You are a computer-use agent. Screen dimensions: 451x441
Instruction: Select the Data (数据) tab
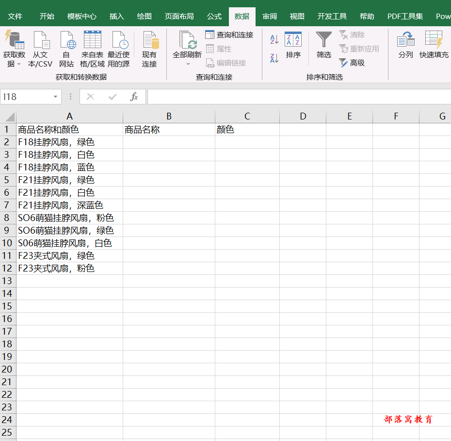click(242, 17)
